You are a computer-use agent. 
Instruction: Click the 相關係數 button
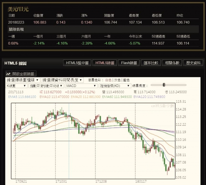pos(172,63)
